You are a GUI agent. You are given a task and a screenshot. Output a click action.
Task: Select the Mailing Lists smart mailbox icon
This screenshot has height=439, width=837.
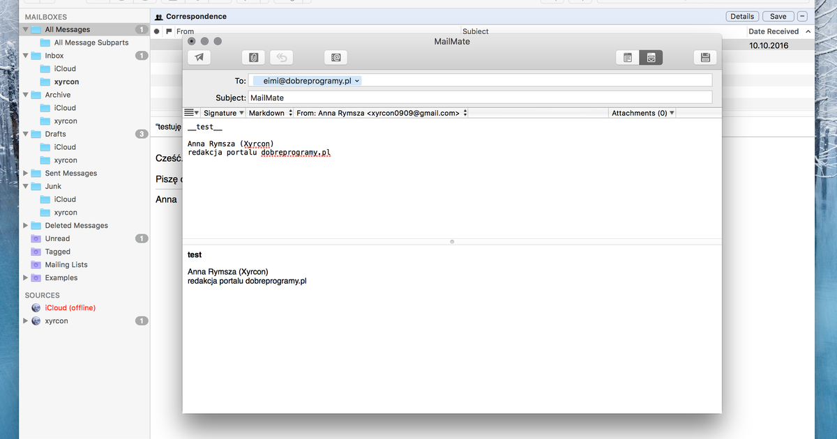tap(36, 265)
